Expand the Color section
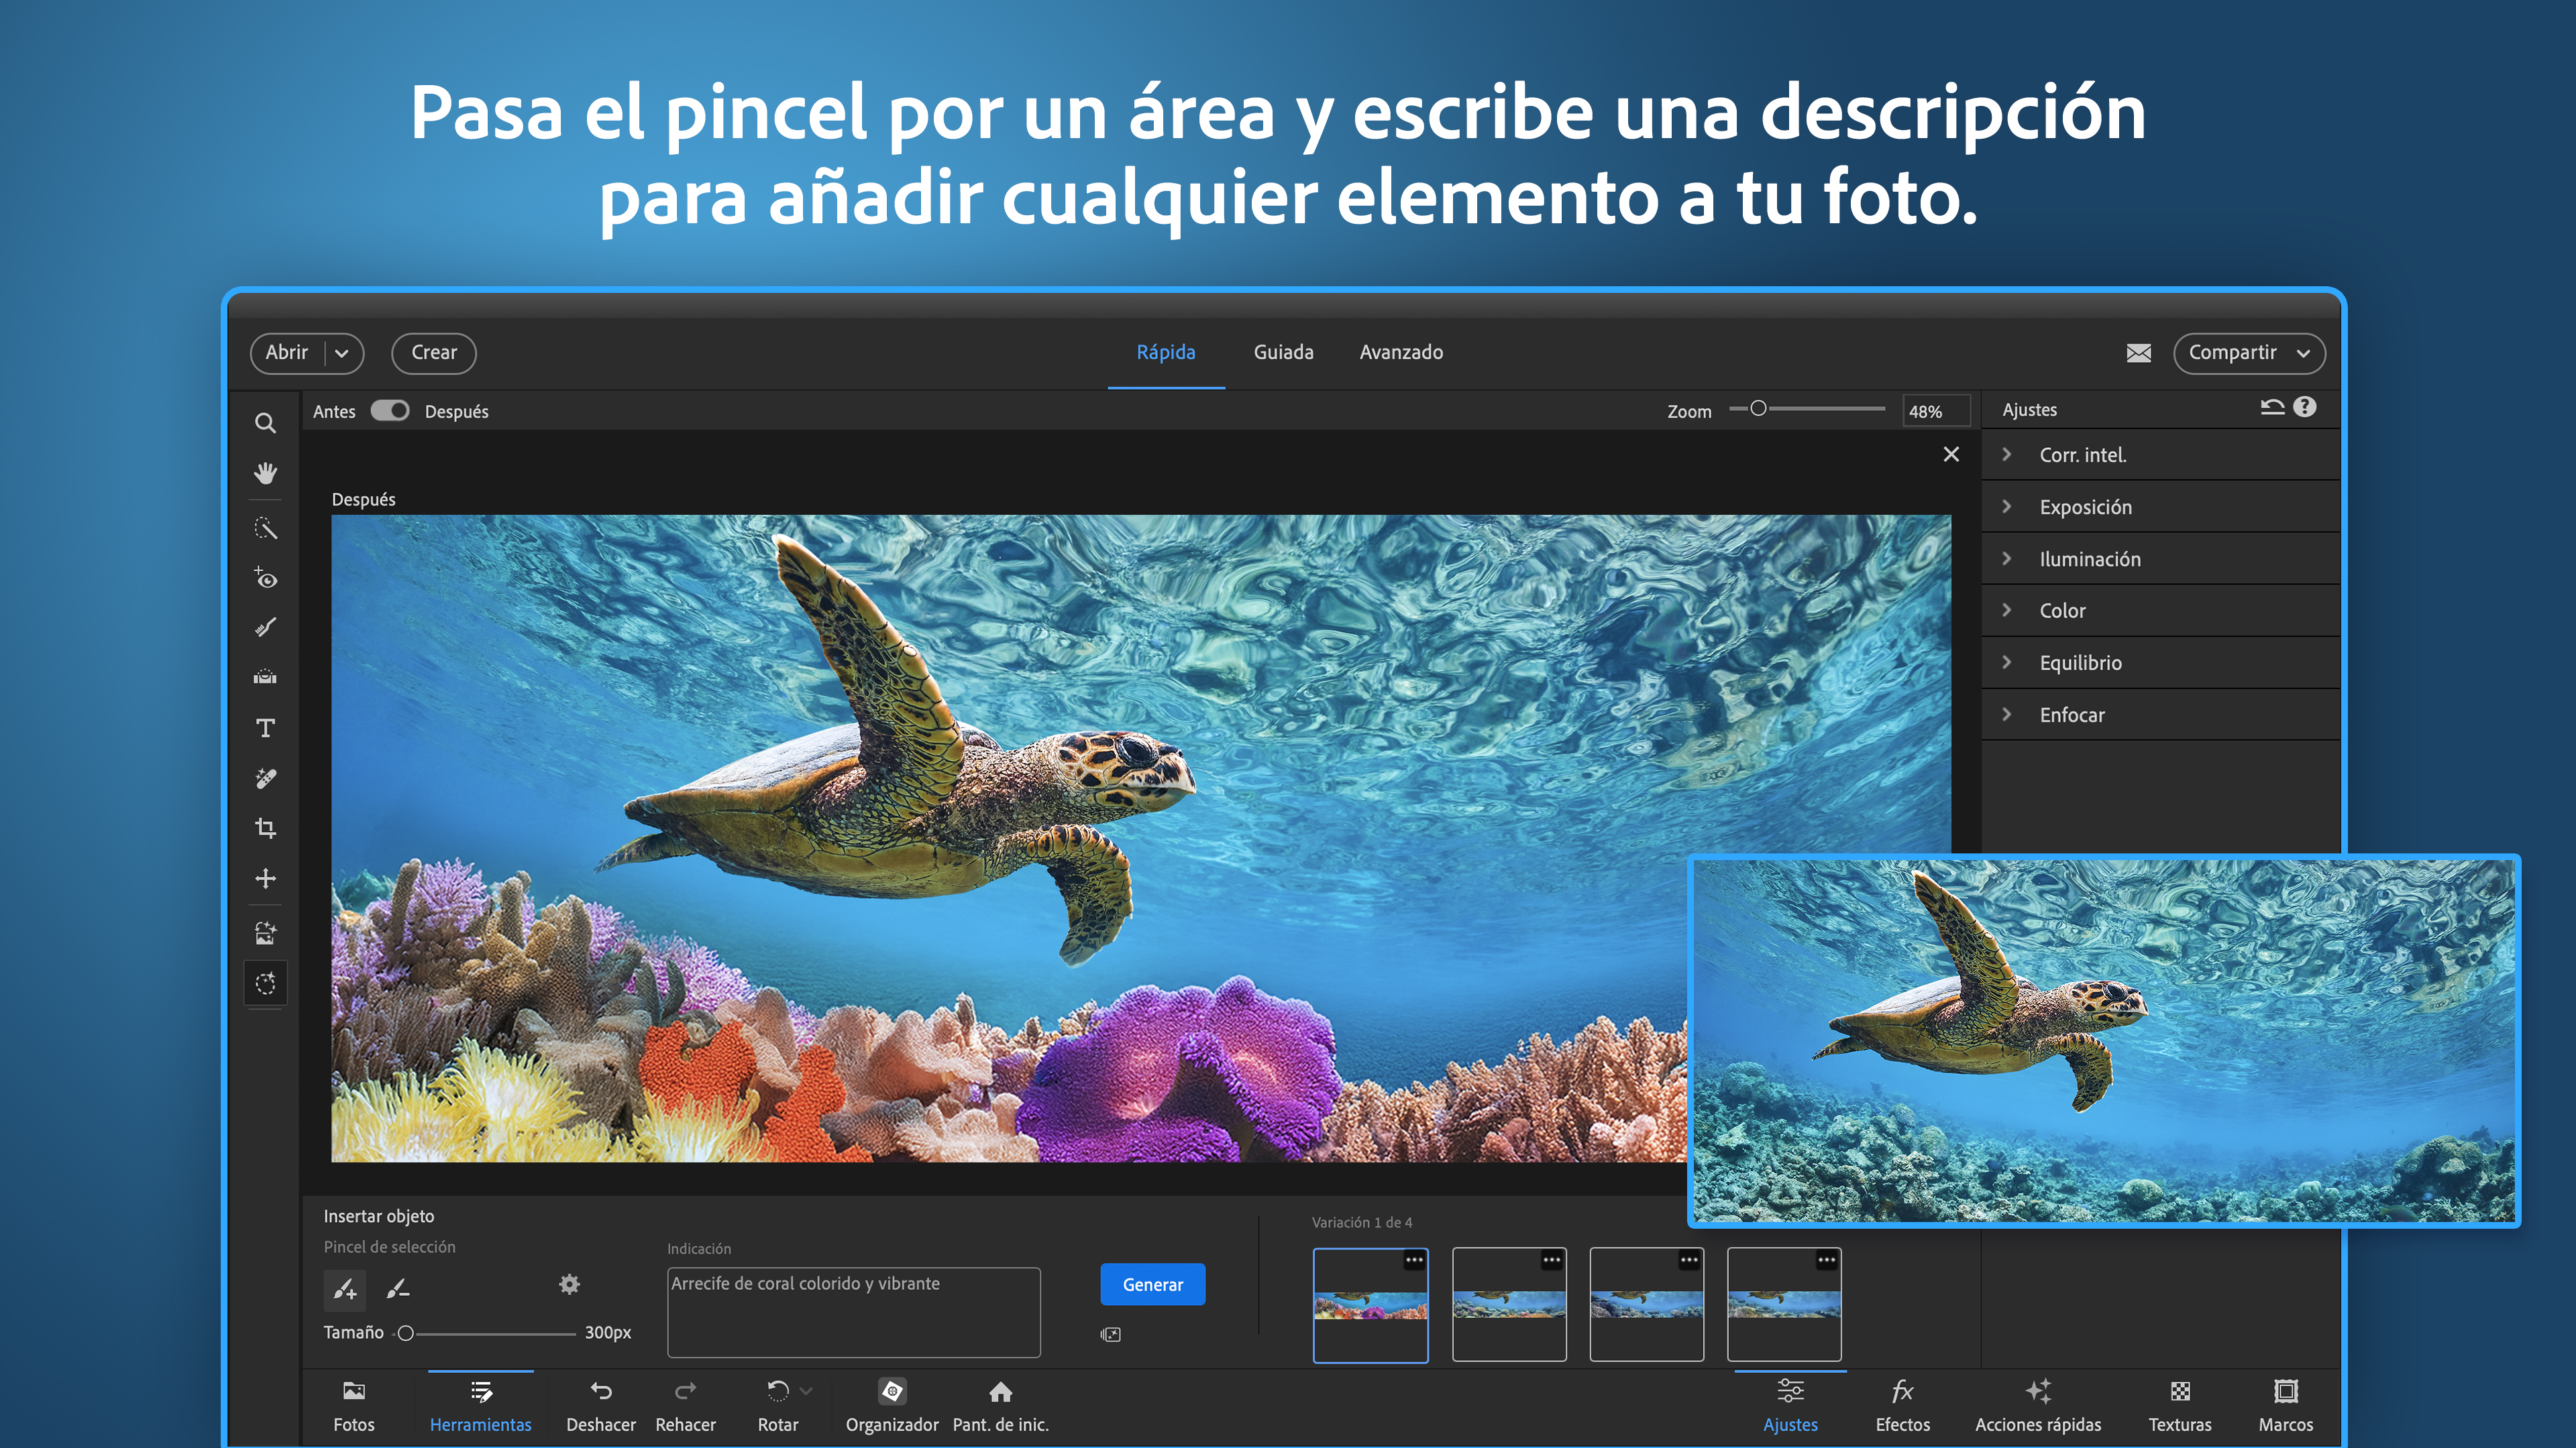The image size is (2576, 1448). [x=2160, y=611]
